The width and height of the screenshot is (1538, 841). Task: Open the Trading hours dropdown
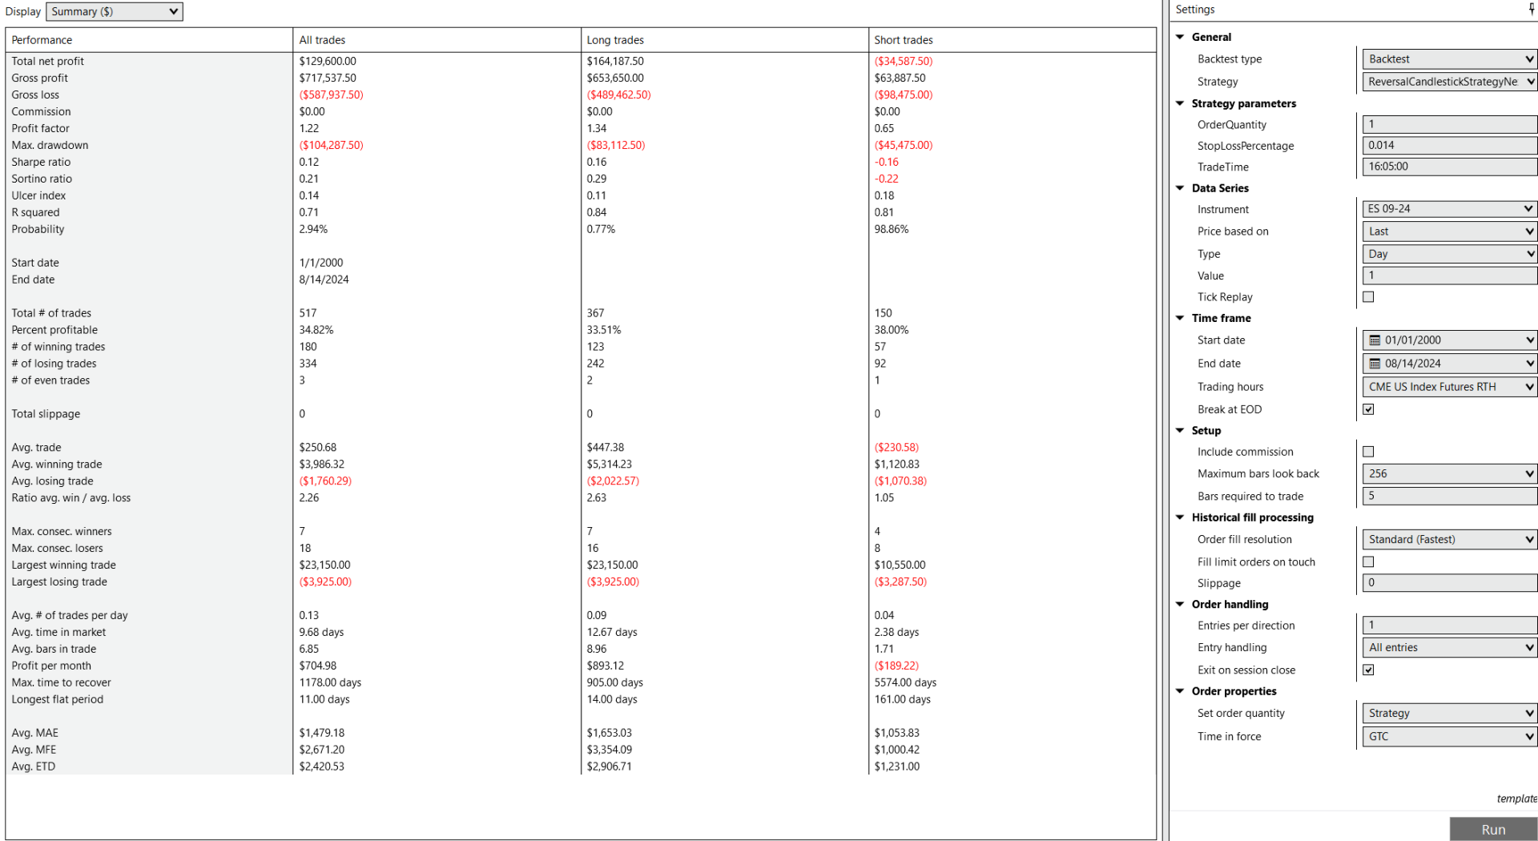1450,387
